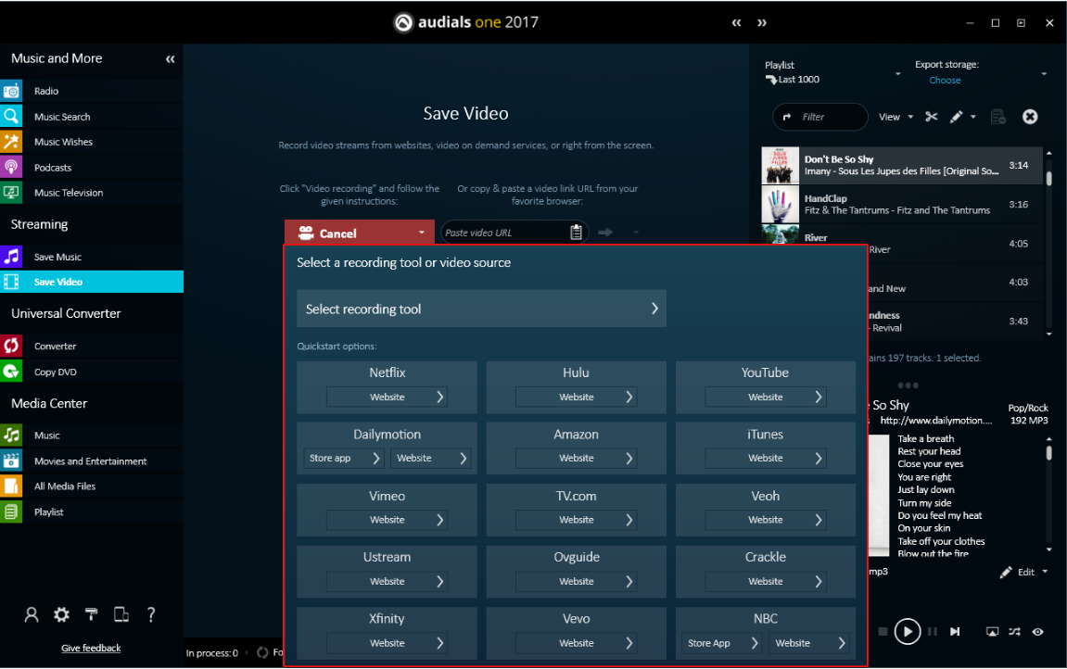
Task: Click the remove-from-list icon in the playlist toolbar
Action: pos(998,117)
